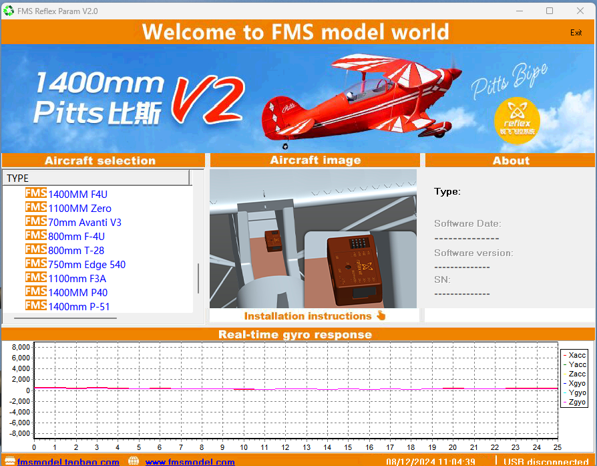Screen dimensions: 597x466
Task: Click the aircraft list vertical scrollbar
Action: coord(198,278)
